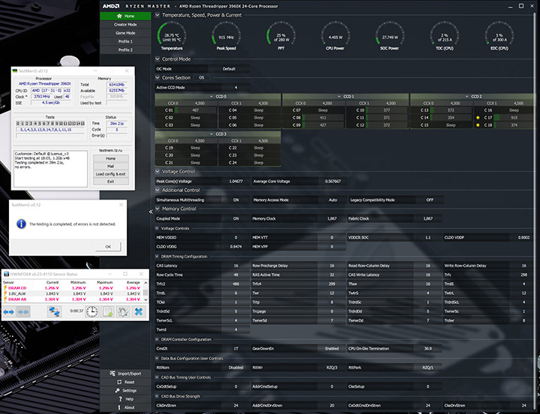Image resolution: width=540 pixels, height=414 pixels.
Task: Collapse the Control Mode section
Action: (x=157, y=59)
